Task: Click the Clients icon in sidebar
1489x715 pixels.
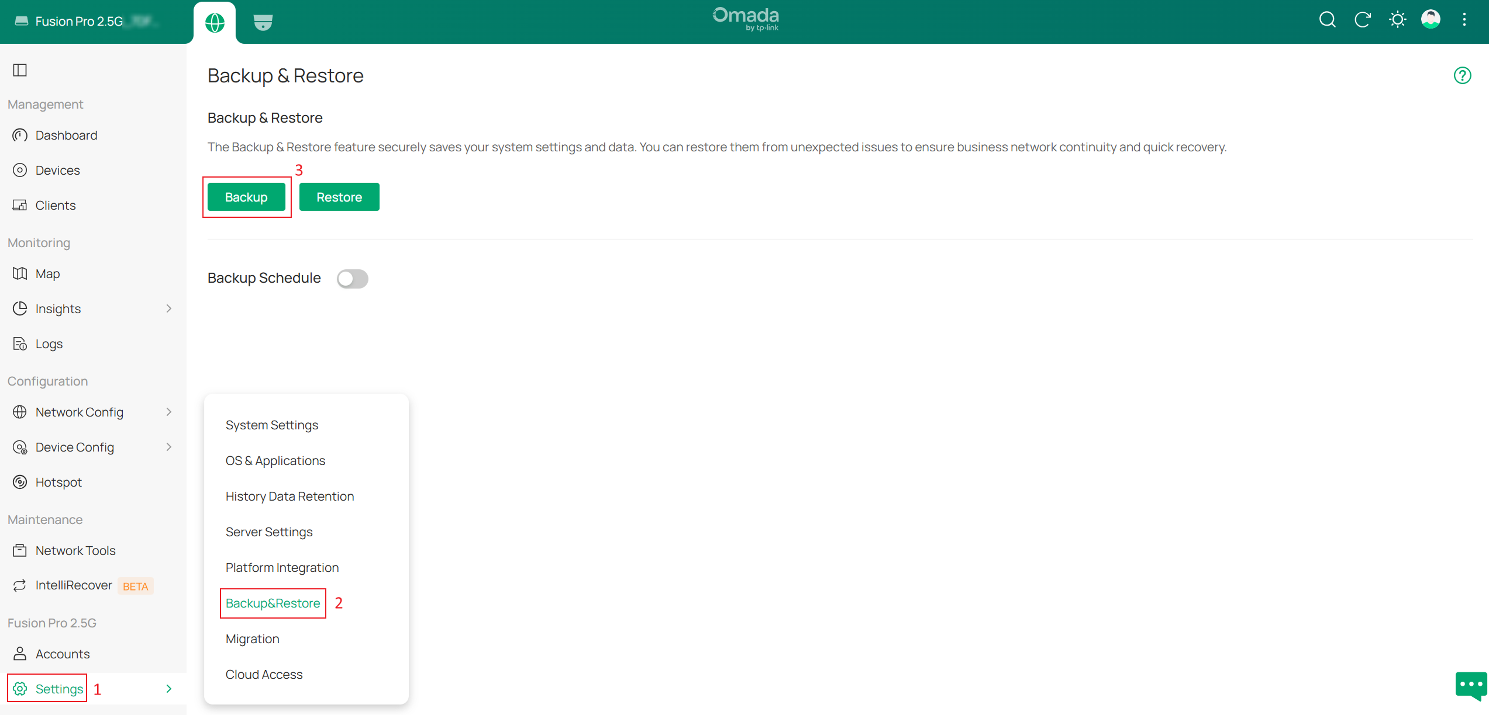Action: tap(20, 205)
